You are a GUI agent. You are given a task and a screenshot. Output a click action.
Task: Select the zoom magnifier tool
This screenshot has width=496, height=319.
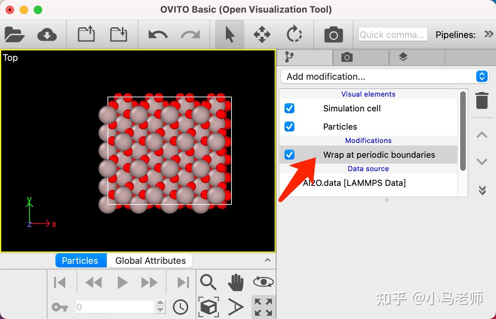(208, 281)
